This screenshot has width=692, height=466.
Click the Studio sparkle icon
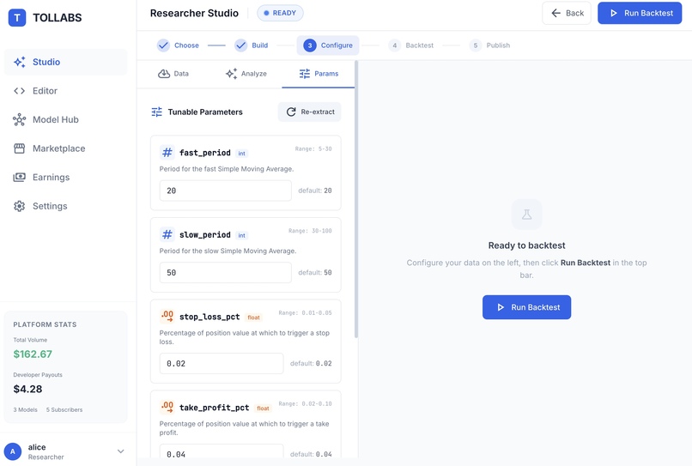point(20,62)
